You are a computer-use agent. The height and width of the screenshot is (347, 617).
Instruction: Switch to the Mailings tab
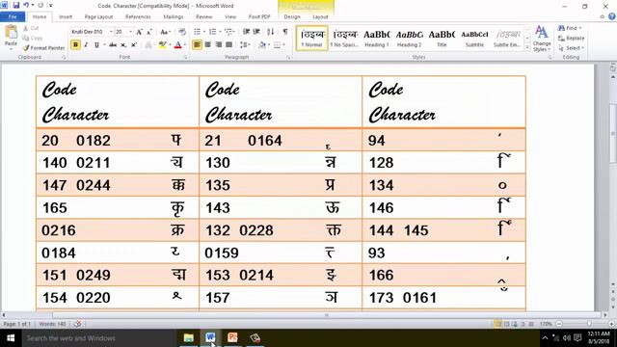click(174, 16)
